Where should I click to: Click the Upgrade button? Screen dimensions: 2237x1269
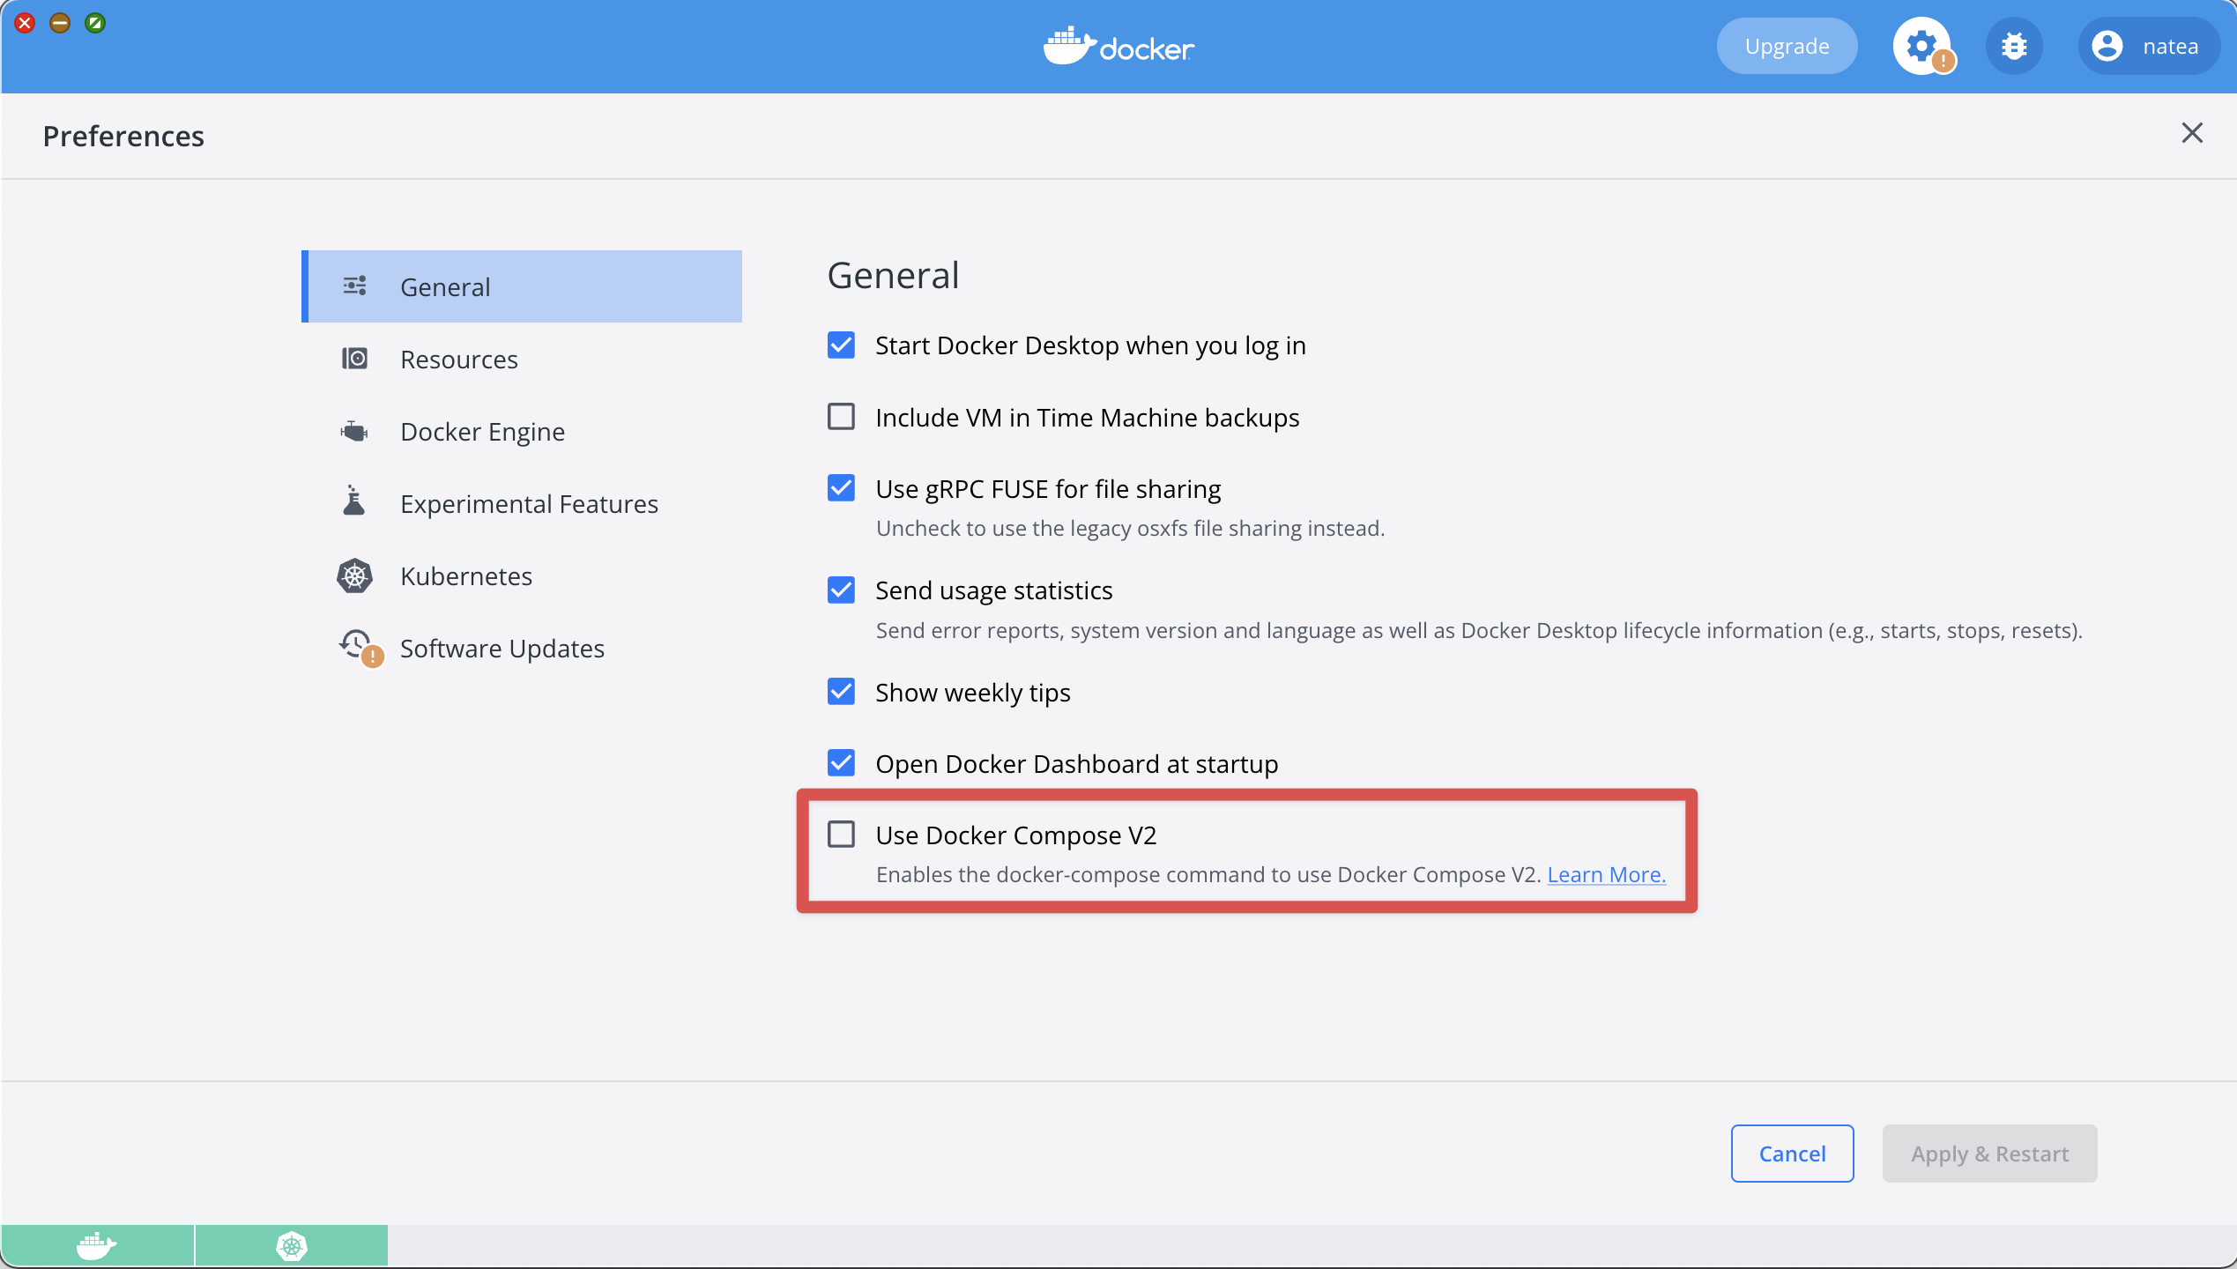(1786, 46)
